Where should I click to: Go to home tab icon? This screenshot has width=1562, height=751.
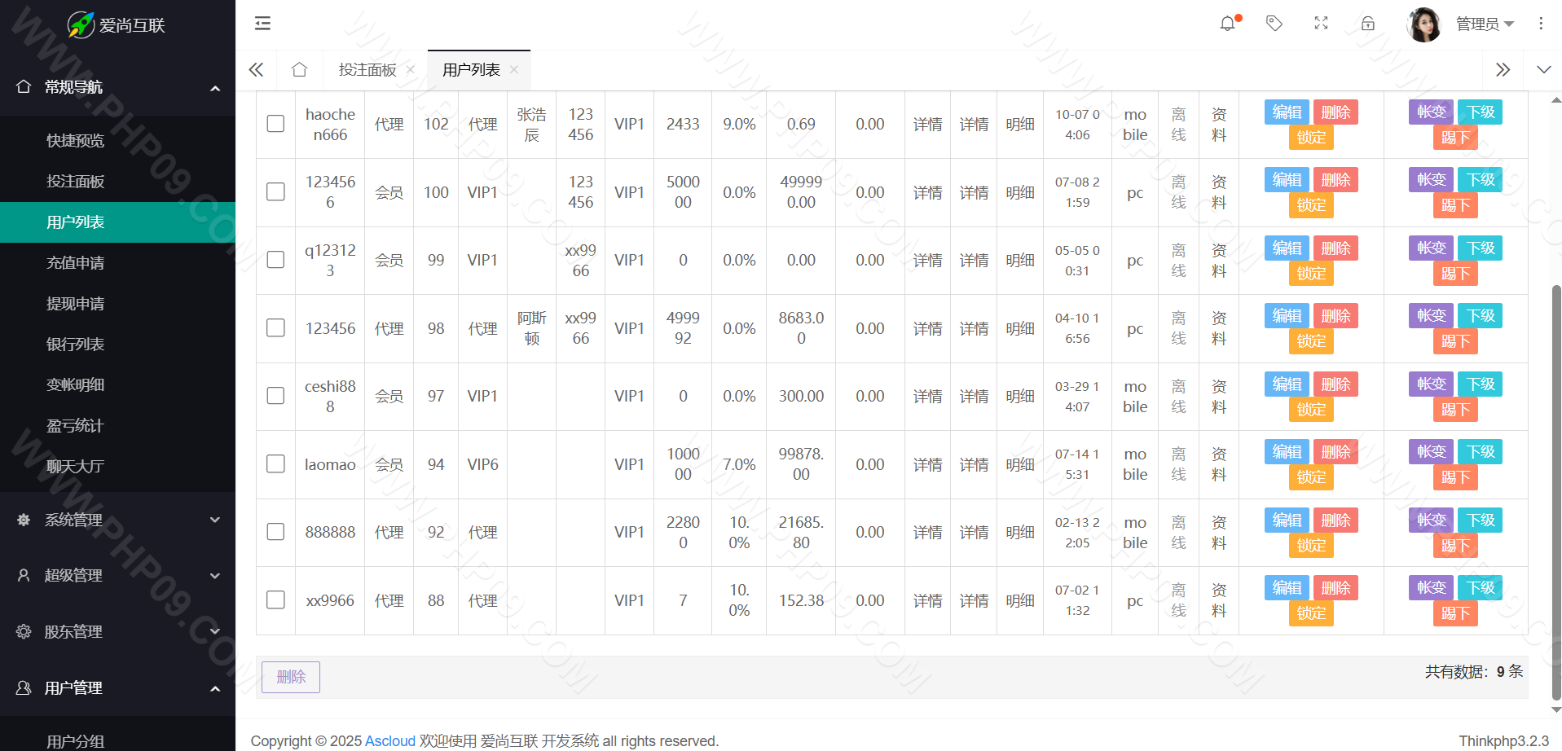point(299,70)
